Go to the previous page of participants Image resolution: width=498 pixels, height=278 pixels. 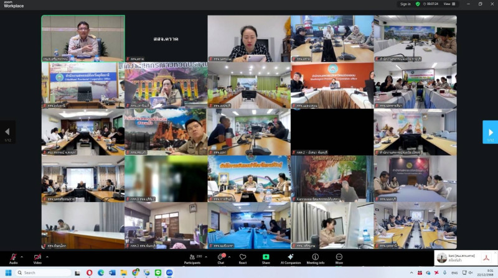(x=7, y=132)
